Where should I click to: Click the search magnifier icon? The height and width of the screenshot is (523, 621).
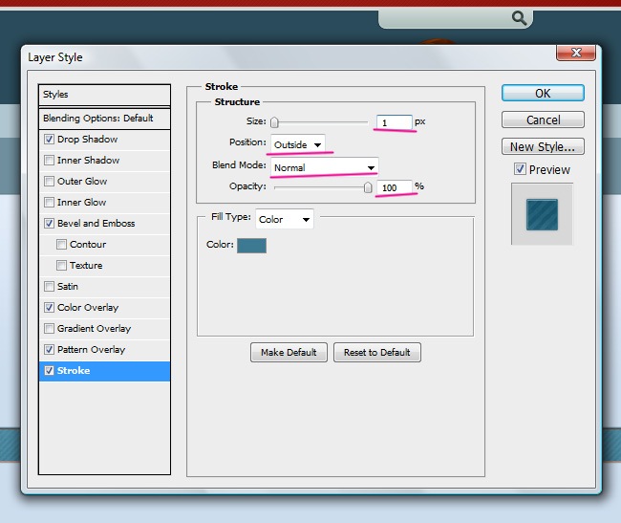click(519, 17)
